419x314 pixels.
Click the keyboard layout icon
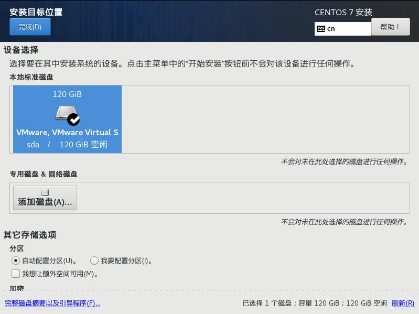tap(320, 29)
